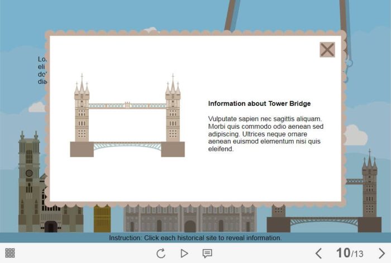The width and height of the screenshot is (391, 263).
Task: Select the yellow building below the popup
Action: point(102,219)
